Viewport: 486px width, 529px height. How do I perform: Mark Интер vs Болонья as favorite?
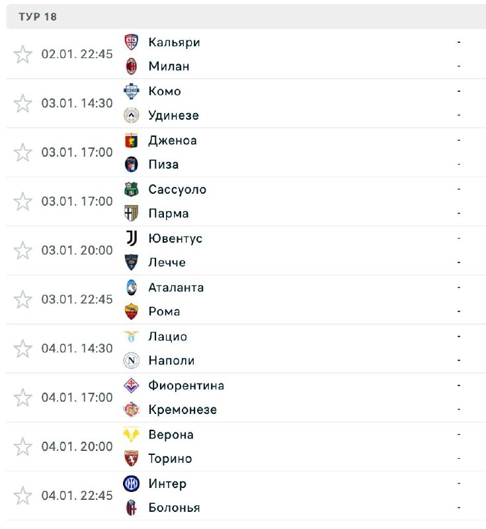[x=23, y=495]
